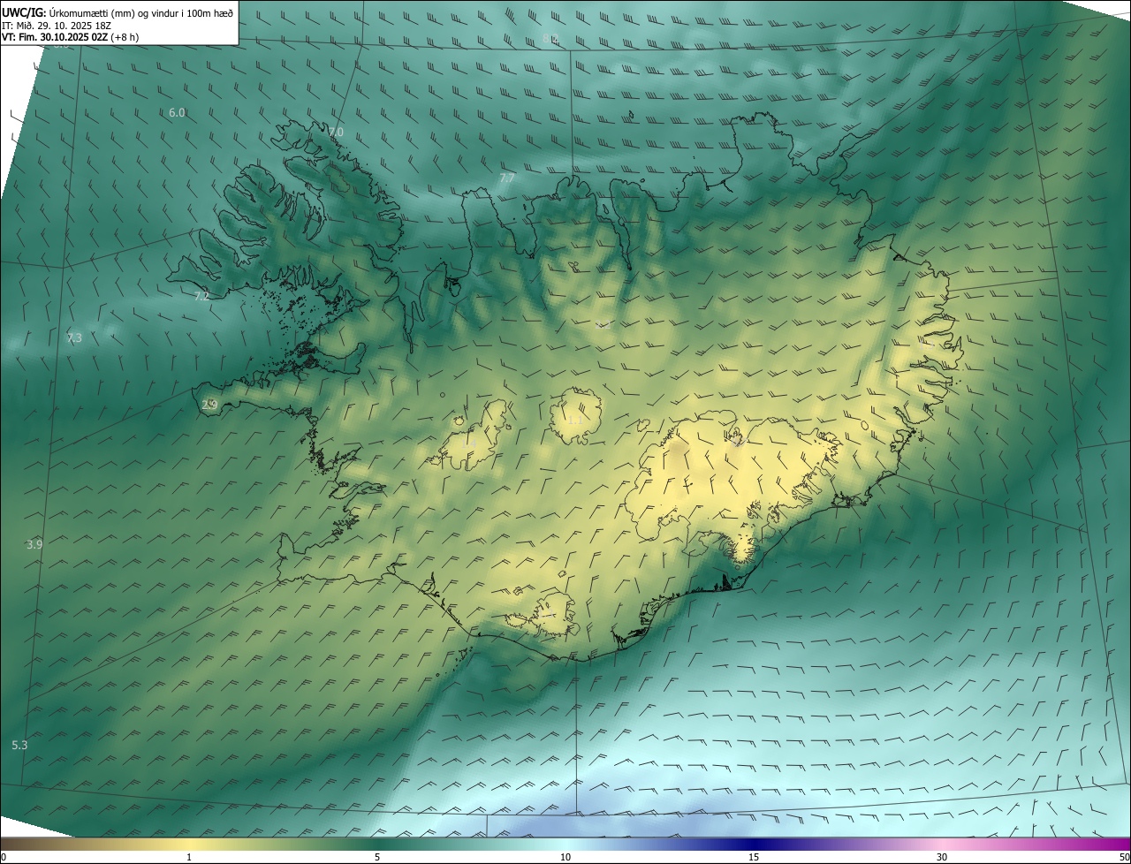Click the 6.0 value on the map
The image size is (1131, 864).
(177, 112)
